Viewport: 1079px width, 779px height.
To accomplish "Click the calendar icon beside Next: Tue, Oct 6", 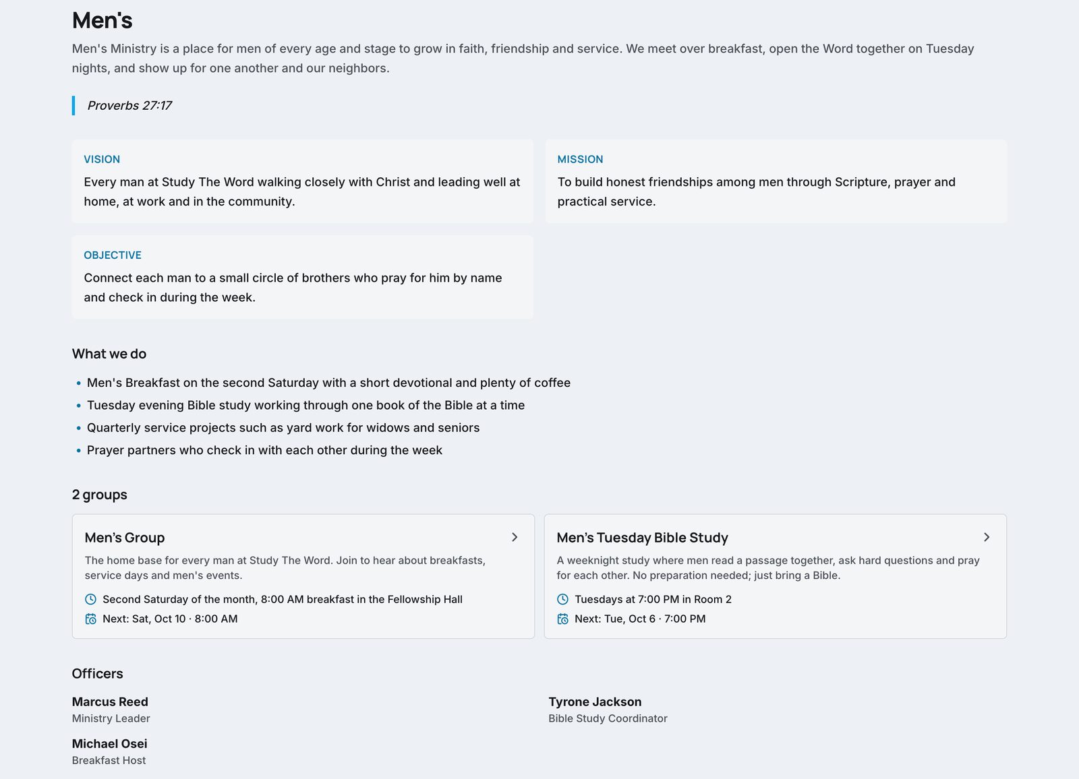I will point(562,619).
